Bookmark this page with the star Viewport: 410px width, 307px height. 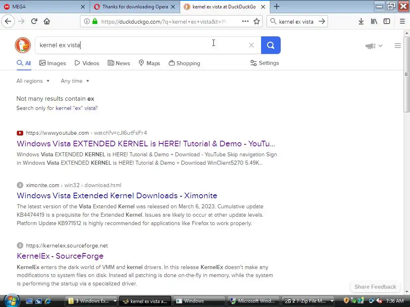tap(257, 22)
